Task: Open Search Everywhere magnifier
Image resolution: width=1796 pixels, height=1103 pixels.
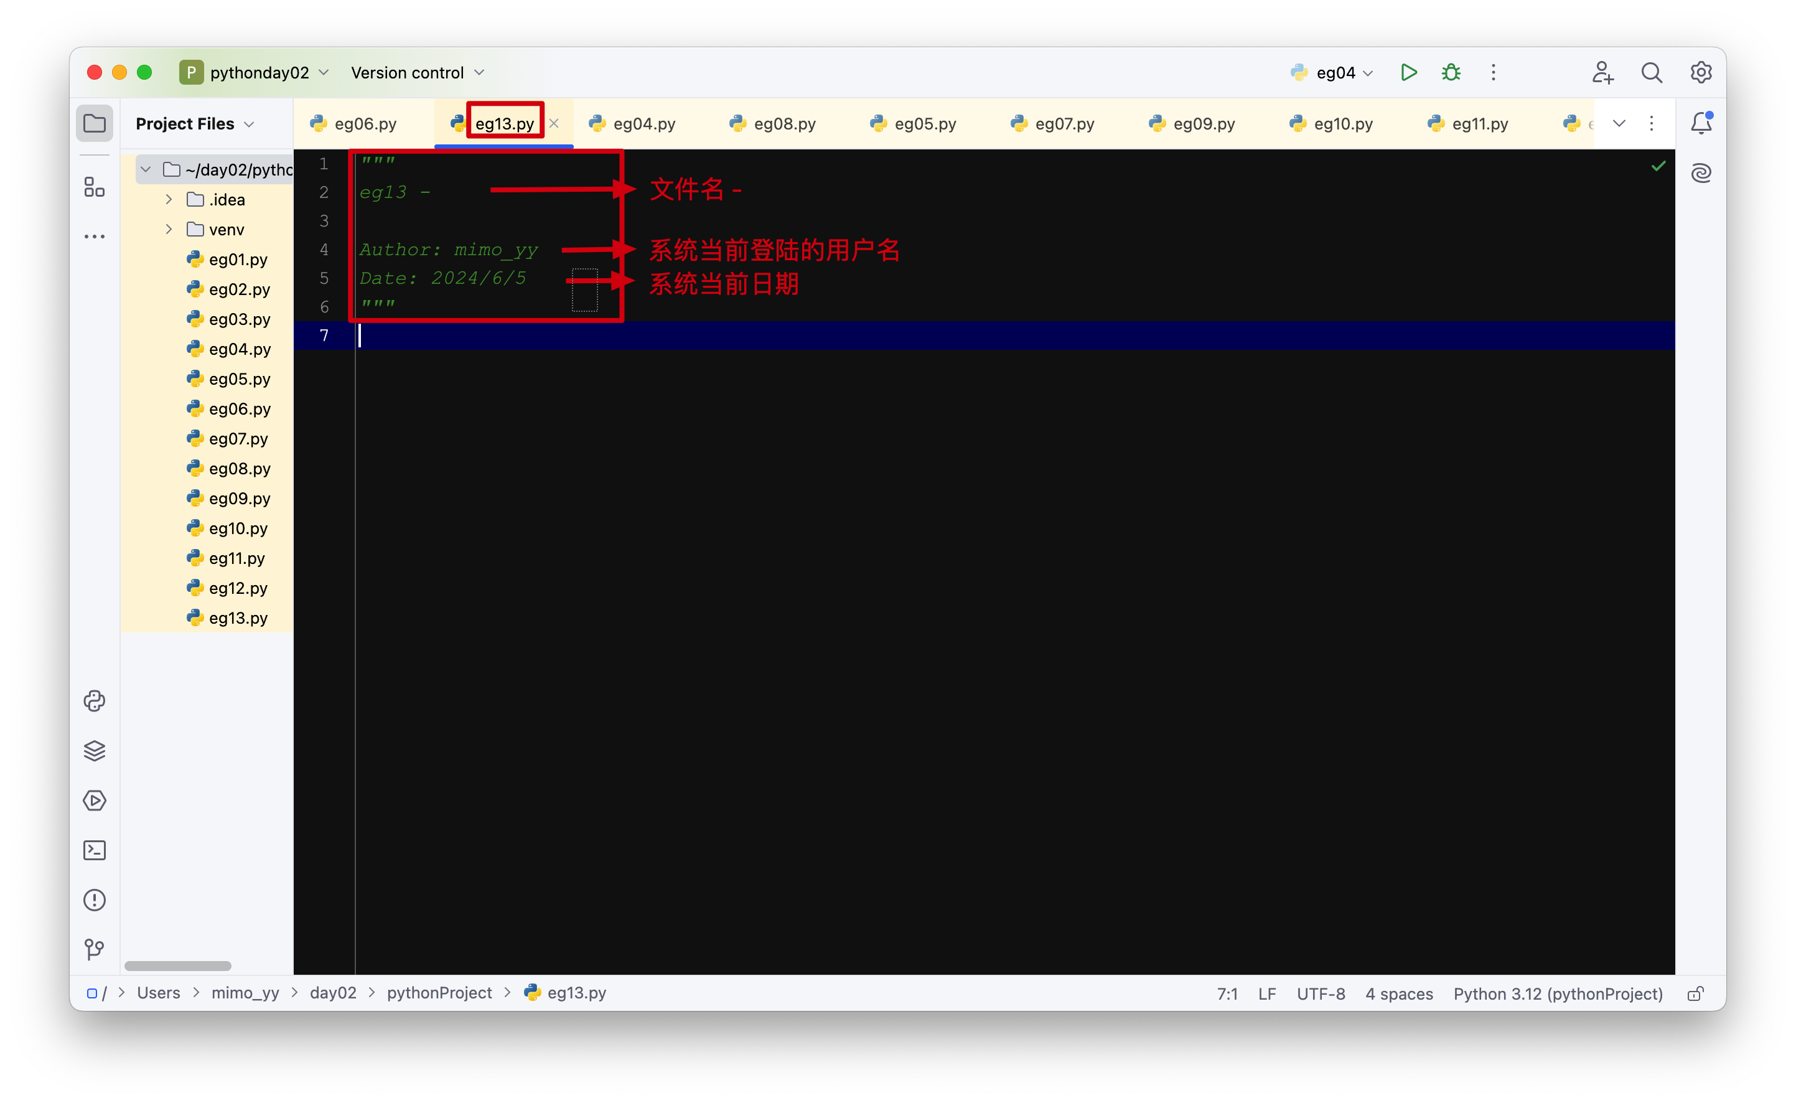Action: pyautogui.click(x=1652, y=72)
